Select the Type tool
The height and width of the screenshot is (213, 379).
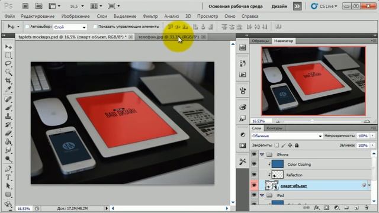(x=8, y=177)
